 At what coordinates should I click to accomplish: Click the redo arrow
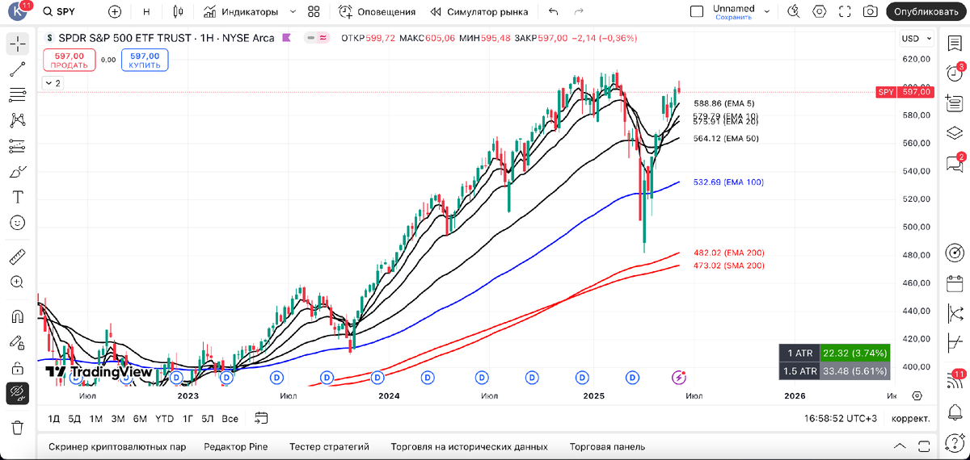(578, 12)
